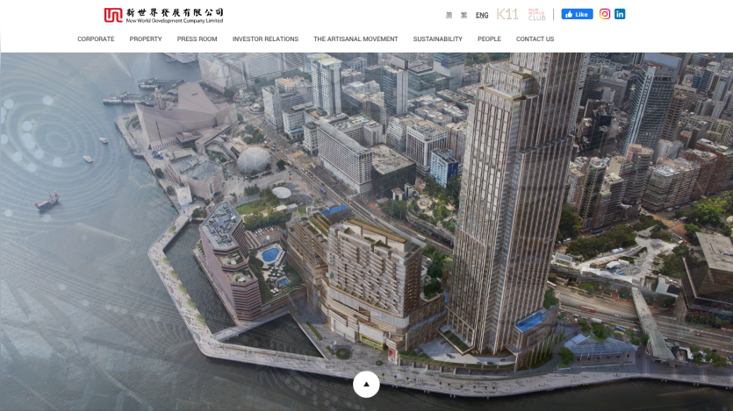733x411 pixels.
Task: Open the PRESS ROOM menu
Action: [197, 39]
